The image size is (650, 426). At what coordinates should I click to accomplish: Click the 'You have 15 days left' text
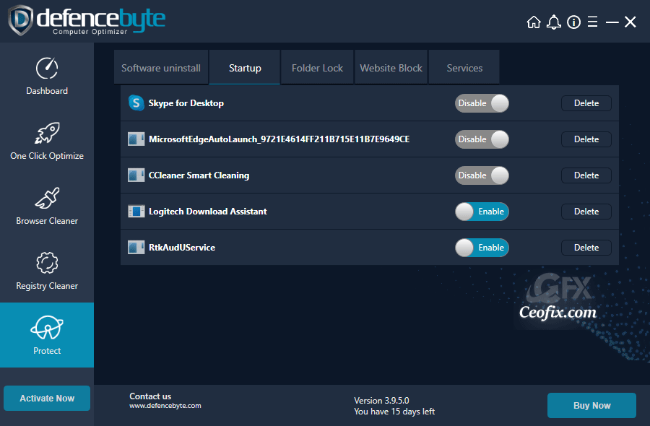[x=394, y=412]
